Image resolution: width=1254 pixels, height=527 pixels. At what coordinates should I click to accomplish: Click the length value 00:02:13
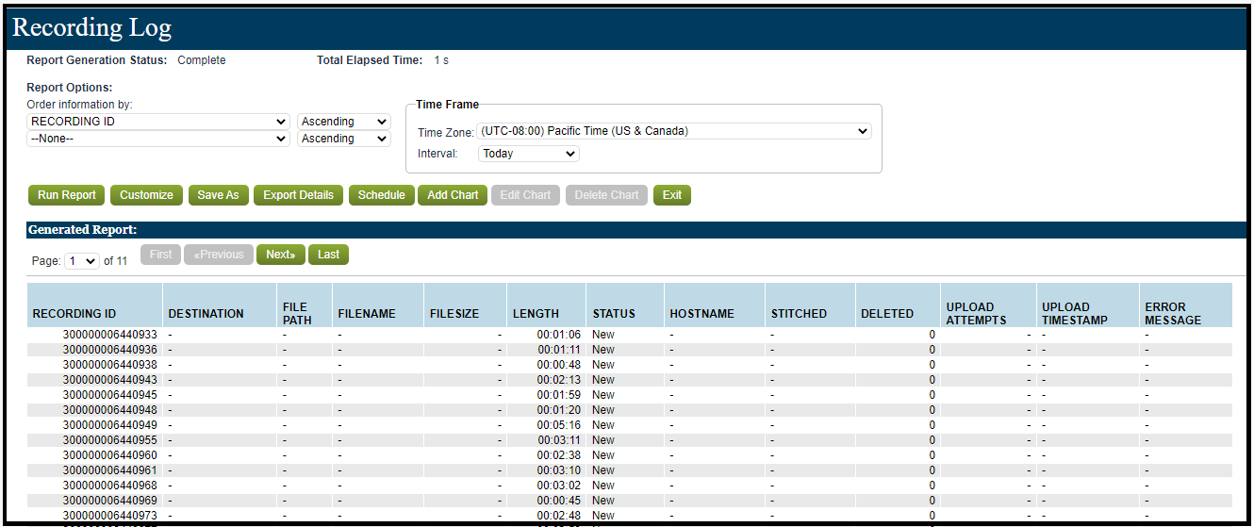(x=559, y=380)
